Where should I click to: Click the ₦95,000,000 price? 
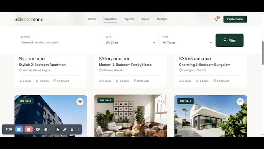pos(32,59)
